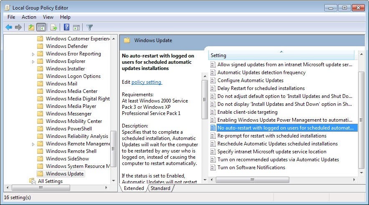Viewport: 369px width, 205px height.
Task: Select 'Do not display Install Updates and Shut Down' setting
Action: (285, 104)
